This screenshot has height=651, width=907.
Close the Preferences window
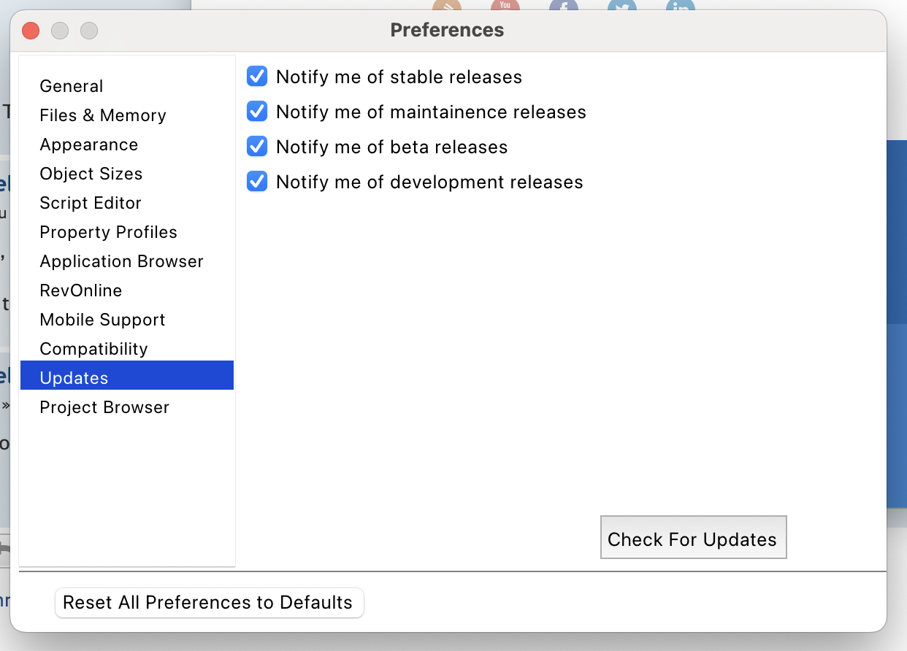point(31,31)
